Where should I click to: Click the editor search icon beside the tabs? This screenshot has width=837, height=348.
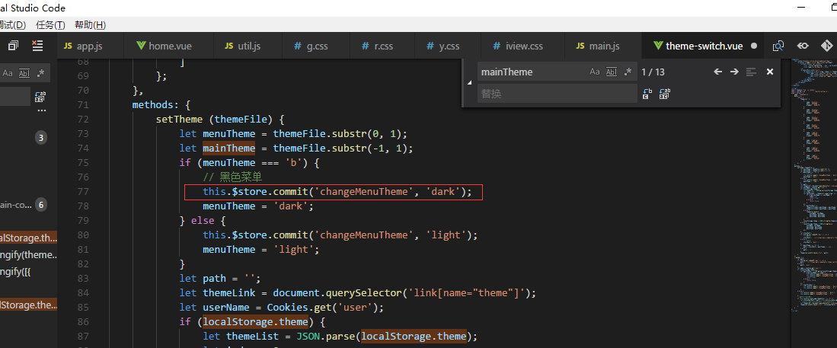coord(778,46)
